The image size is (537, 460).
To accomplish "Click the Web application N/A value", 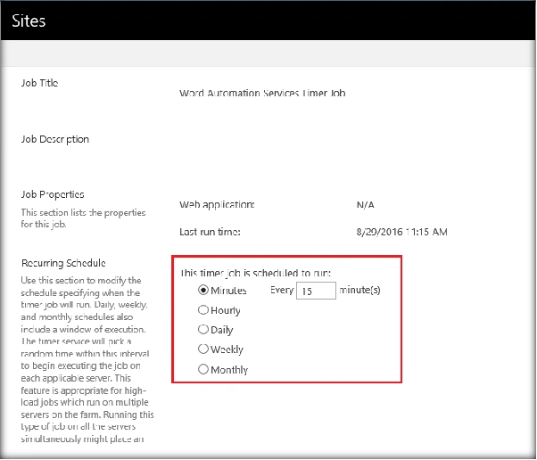I will (x=365, y=205).
